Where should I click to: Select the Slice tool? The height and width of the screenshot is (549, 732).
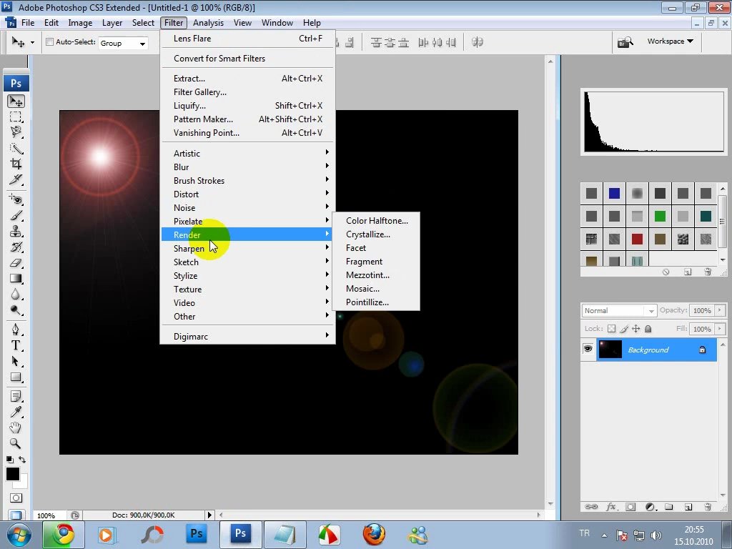16,179
